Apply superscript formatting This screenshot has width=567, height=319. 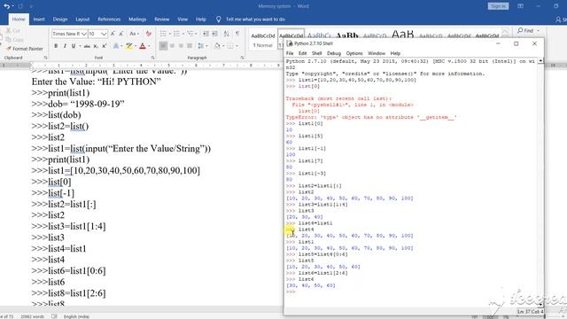point(105,46)
